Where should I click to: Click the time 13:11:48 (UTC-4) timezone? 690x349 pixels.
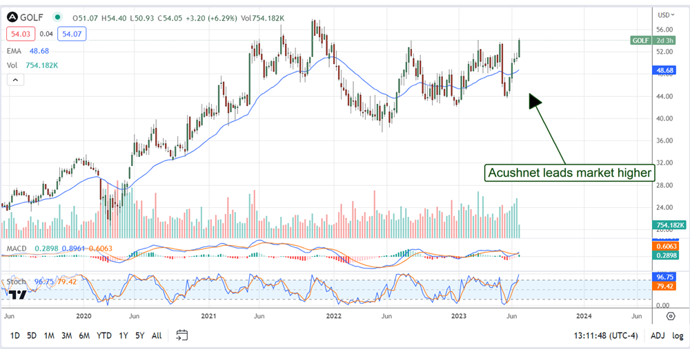606,336
